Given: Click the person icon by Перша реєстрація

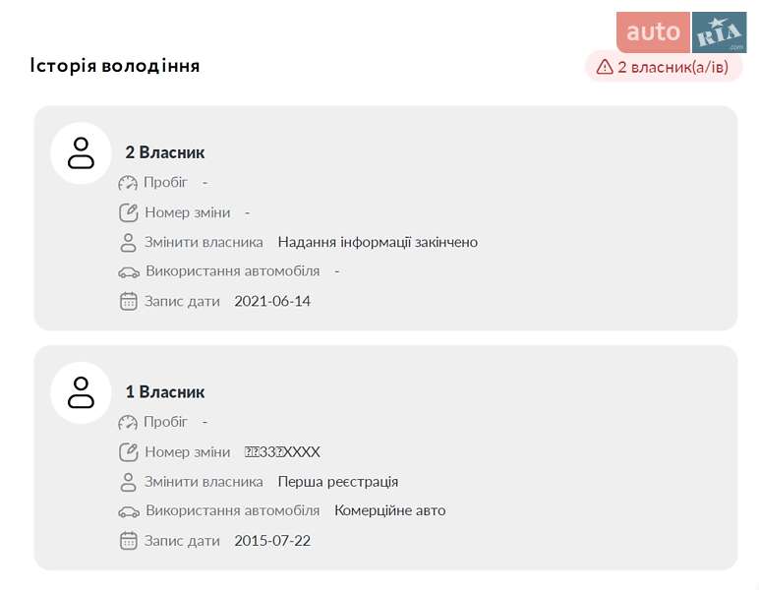Looking at the screenshot, I should click(x=128, y=482).
